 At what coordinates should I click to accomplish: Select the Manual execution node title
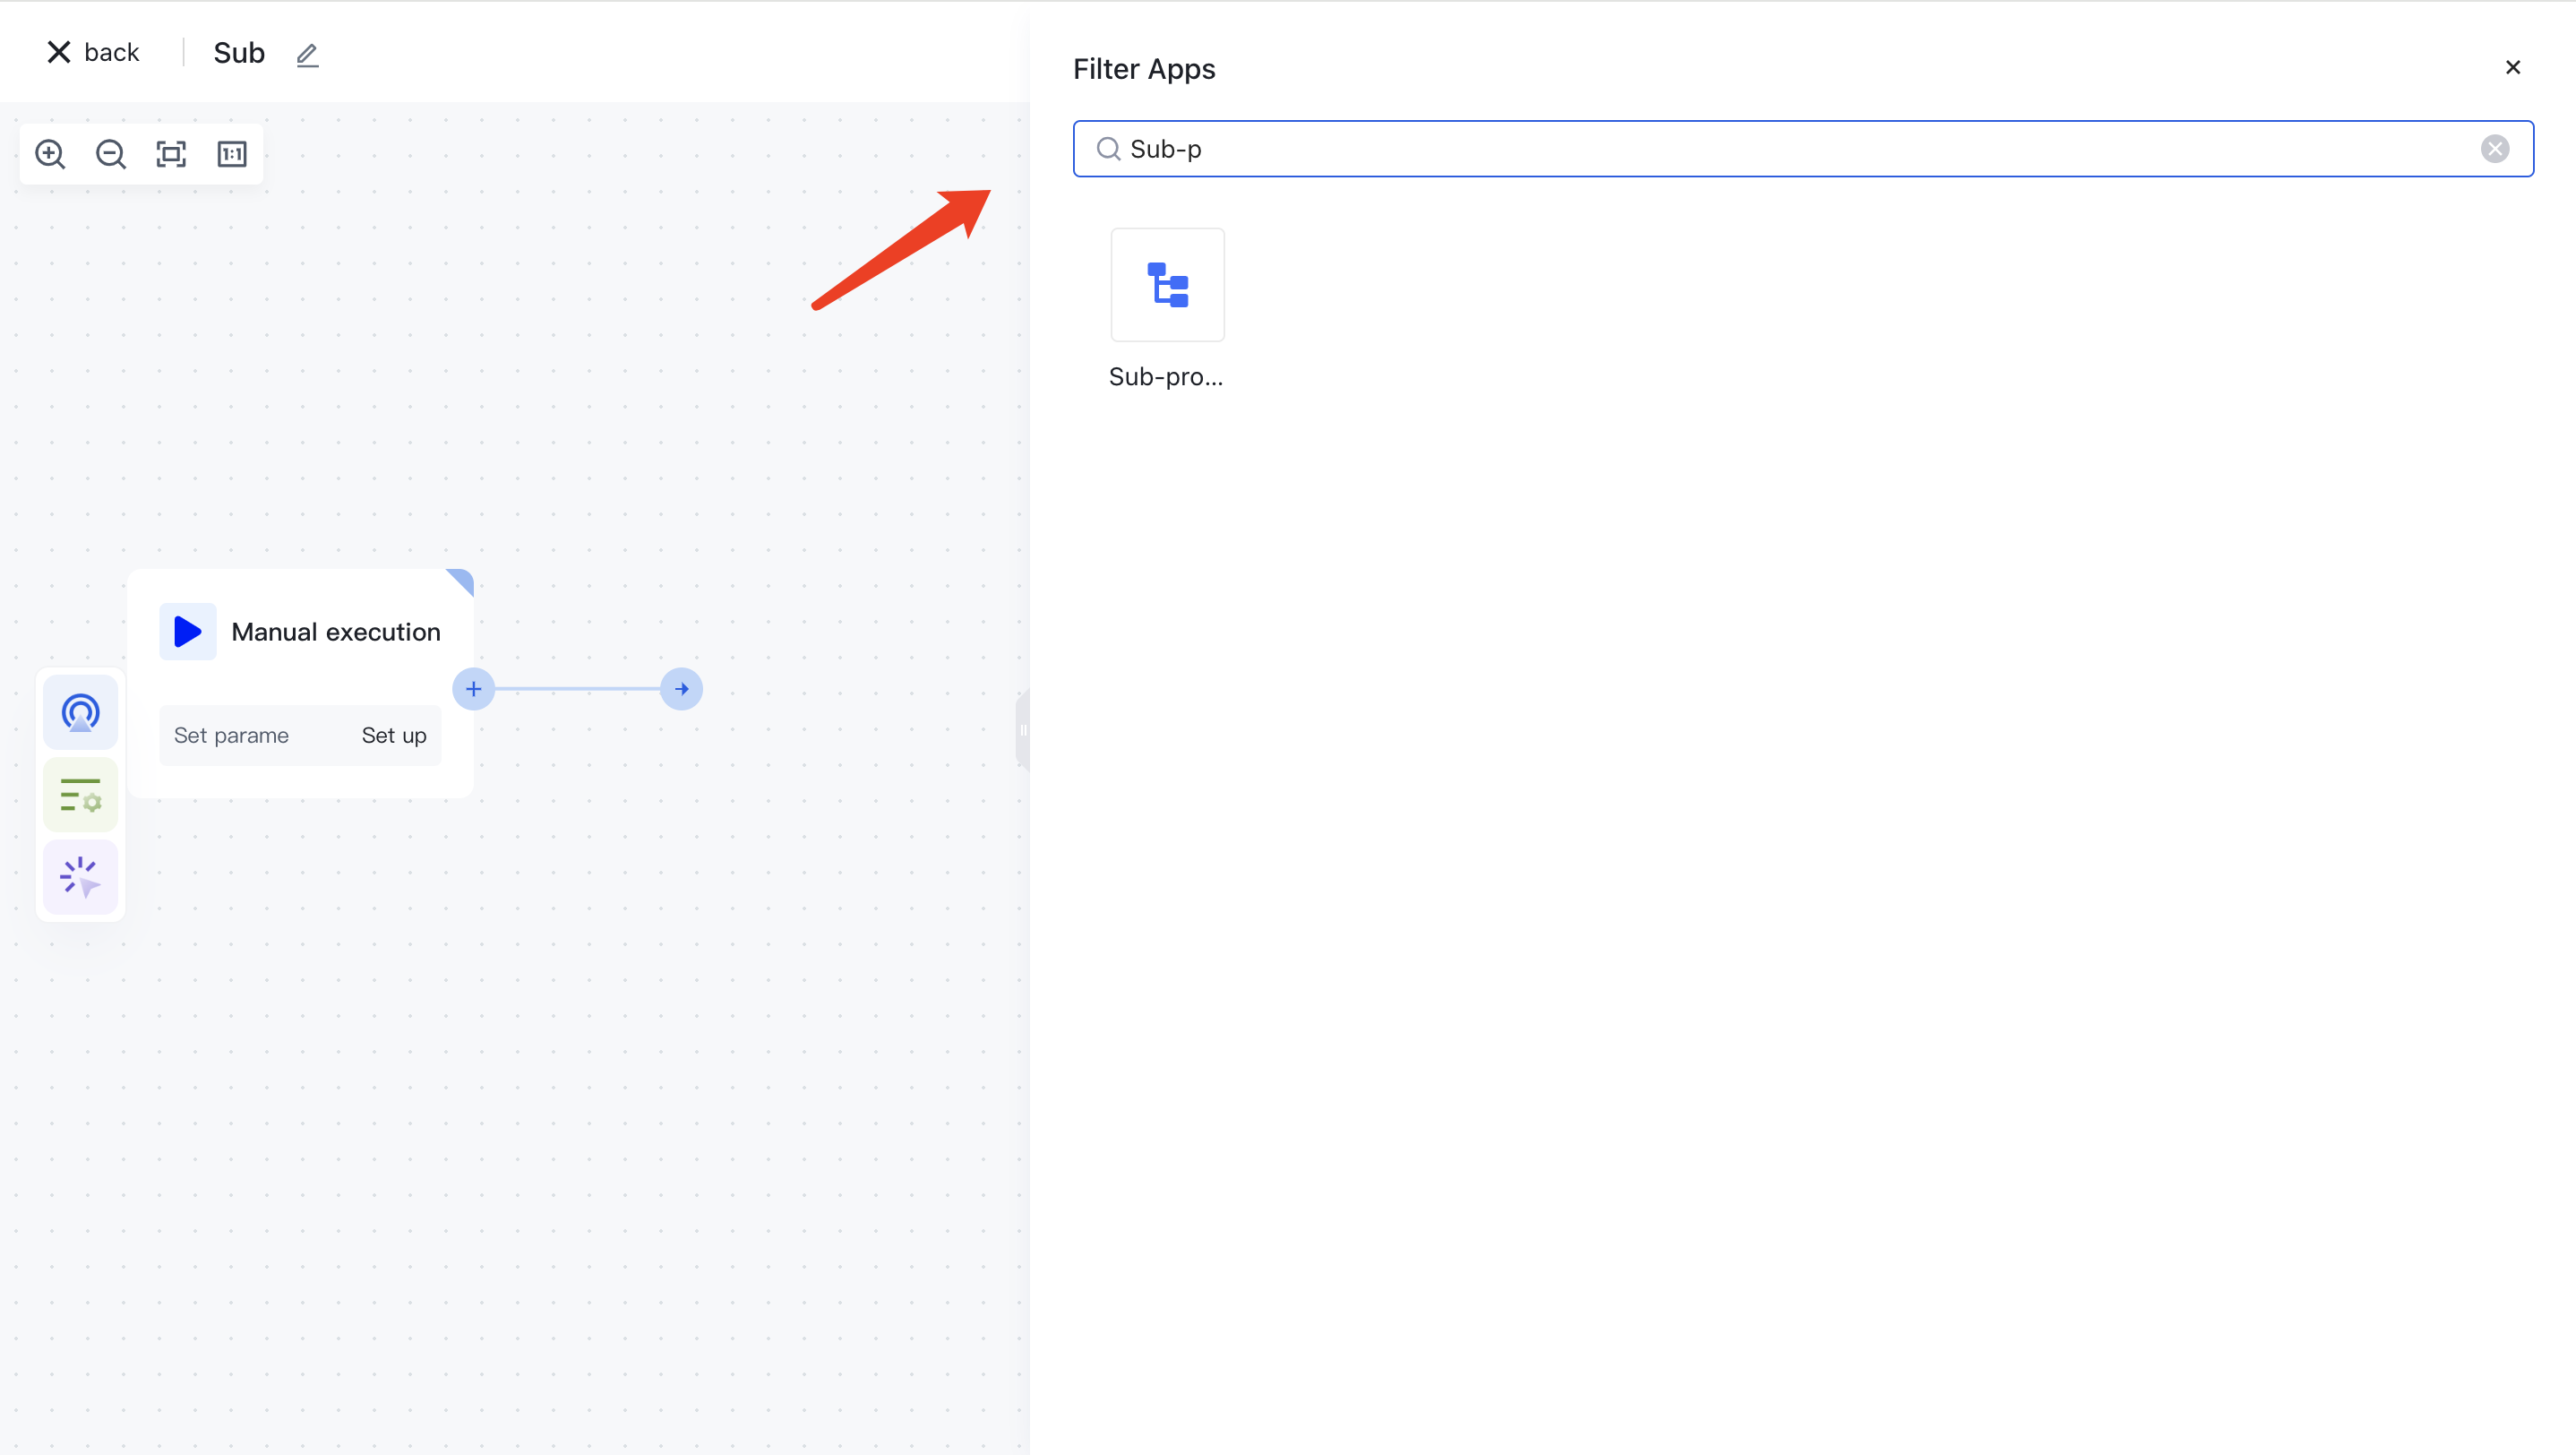coord(336,632)
